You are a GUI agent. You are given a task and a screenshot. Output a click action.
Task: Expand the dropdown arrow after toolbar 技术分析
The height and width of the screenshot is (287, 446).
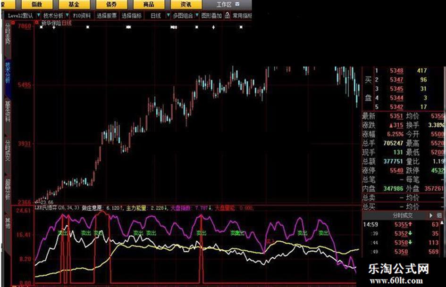(x=67, y=15)
